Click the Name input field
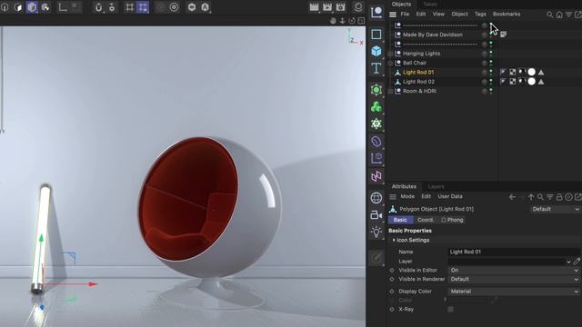This screenshot has height=327, width=582. [x=514, y=252]
